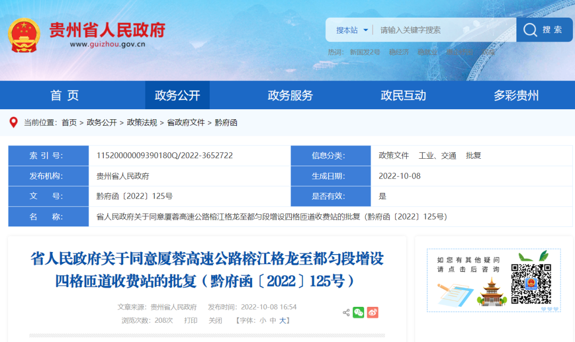Click the article headline text

point(207,270)
